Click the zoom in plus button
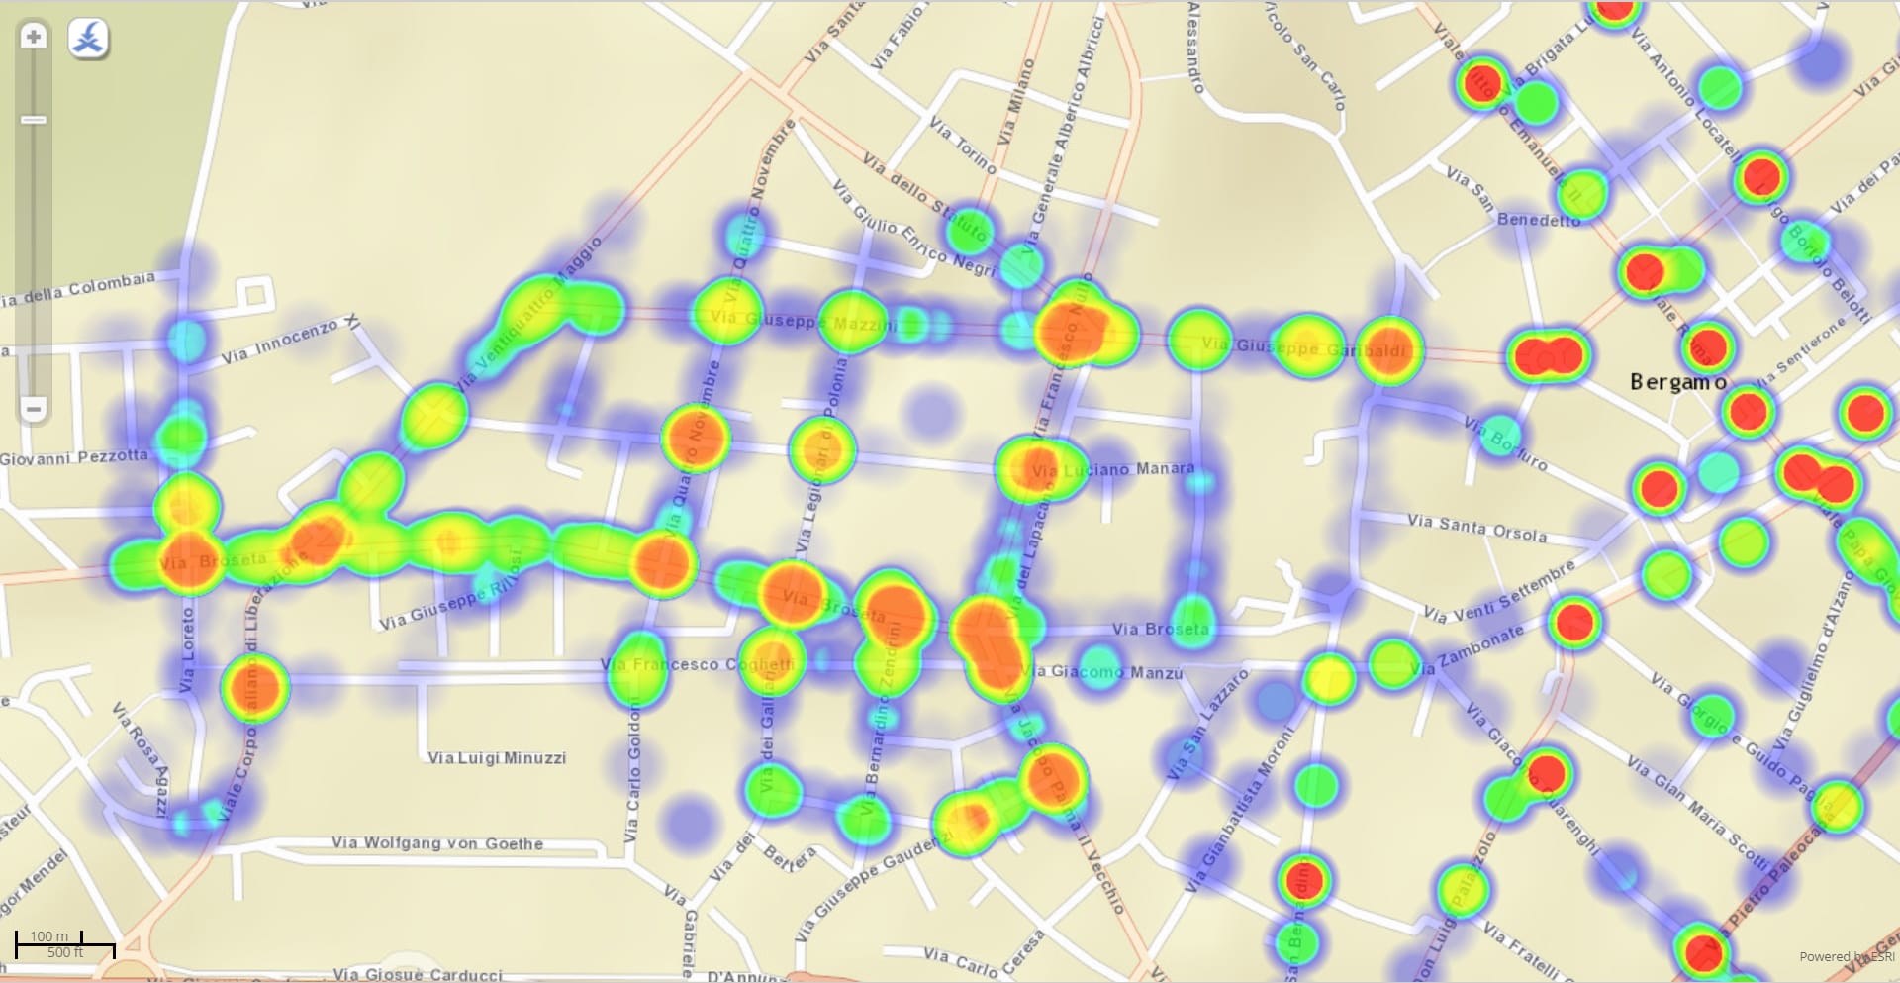This screenshot has width=1900, height=983. pyautogui.click(x=34, y=37)
